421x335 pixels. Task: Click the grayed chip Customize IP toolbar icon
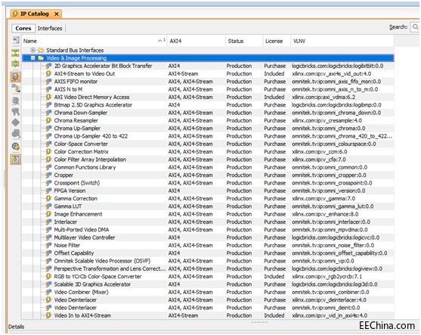(16, 101)
